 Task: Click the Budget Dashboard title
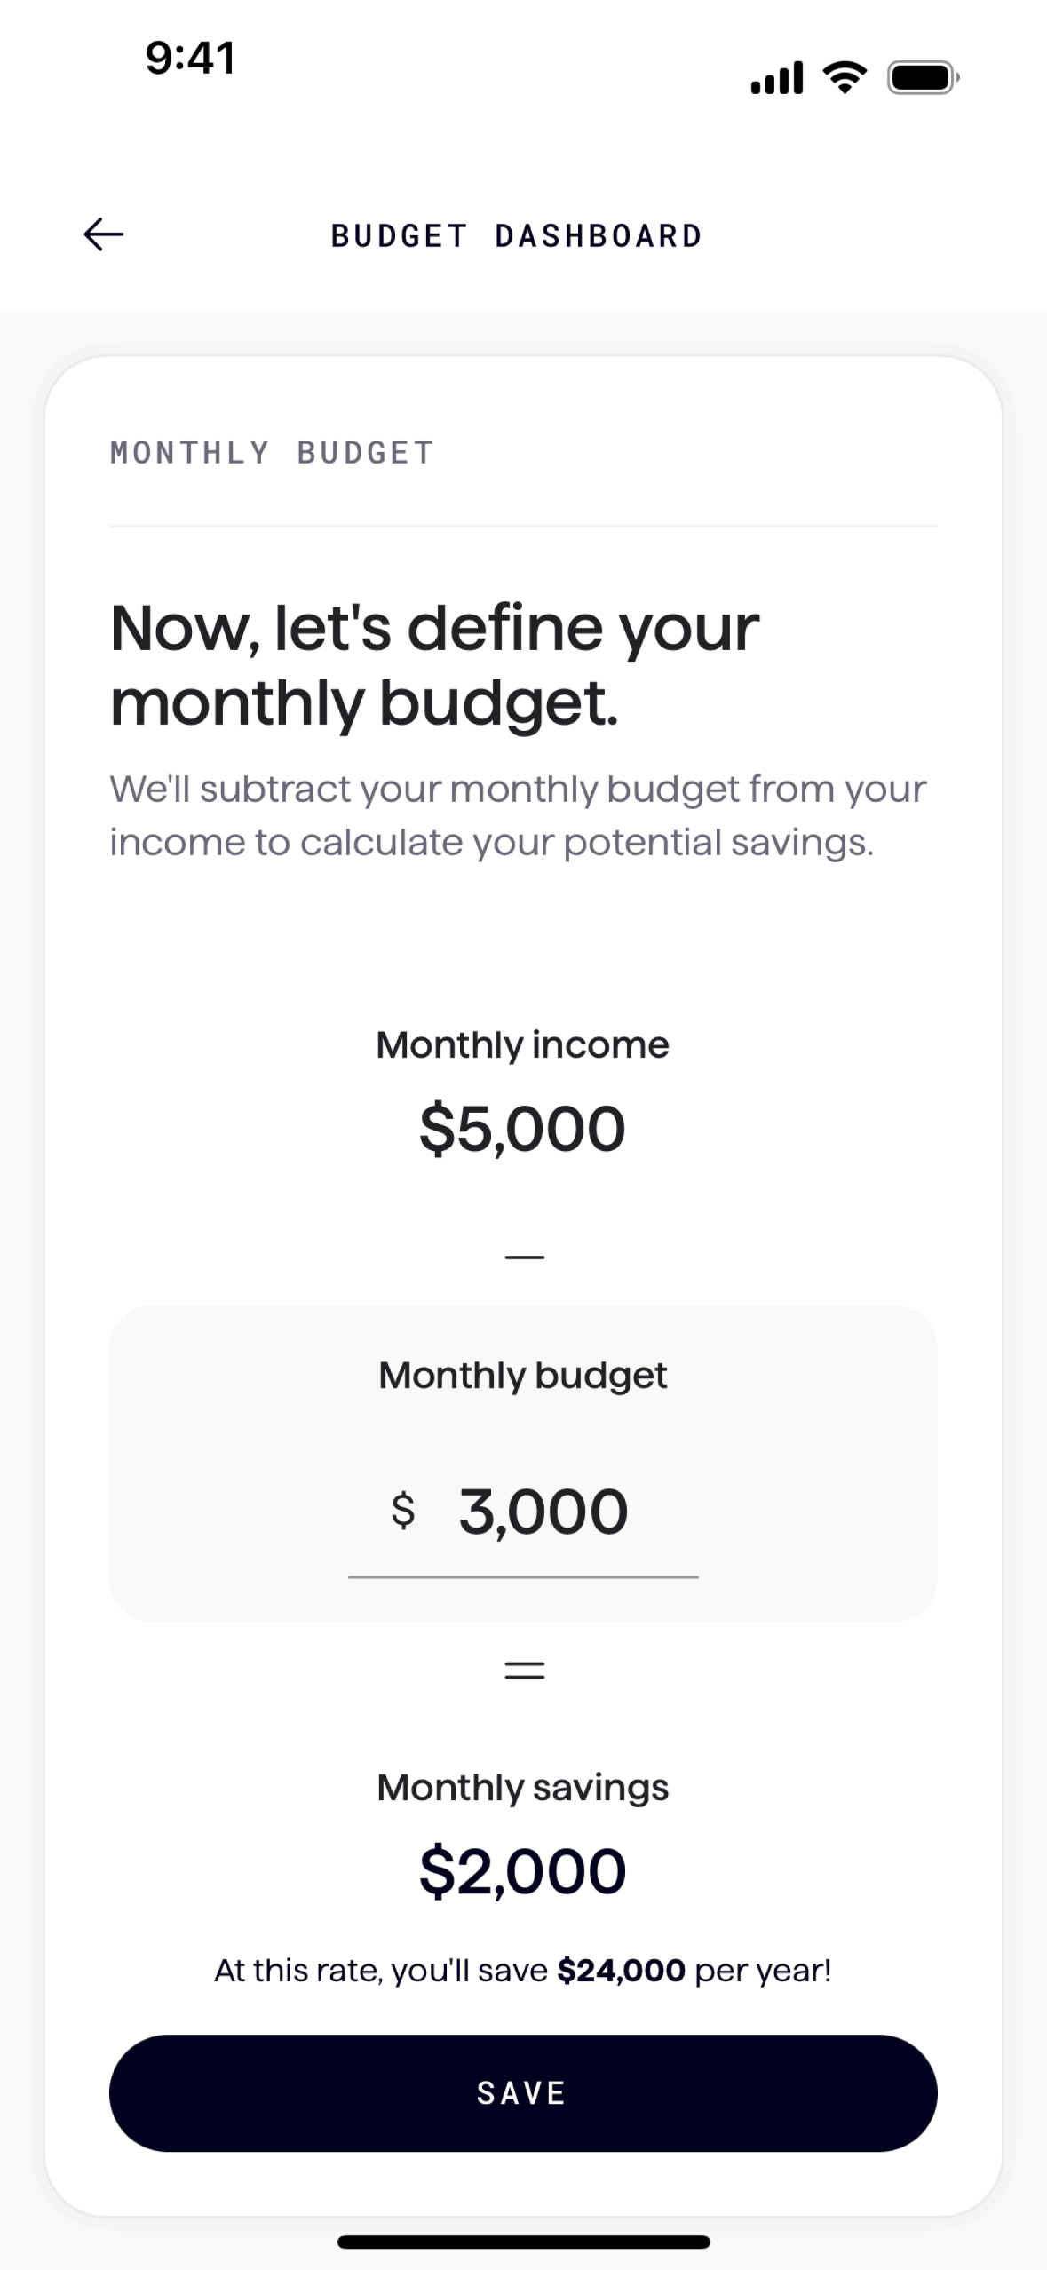pyautogui.click(x=517, y=236)
